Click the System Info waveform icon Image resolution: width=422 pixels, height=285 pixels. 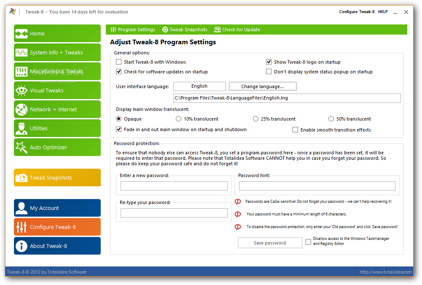pyautogui.click(x=21, y=52)
